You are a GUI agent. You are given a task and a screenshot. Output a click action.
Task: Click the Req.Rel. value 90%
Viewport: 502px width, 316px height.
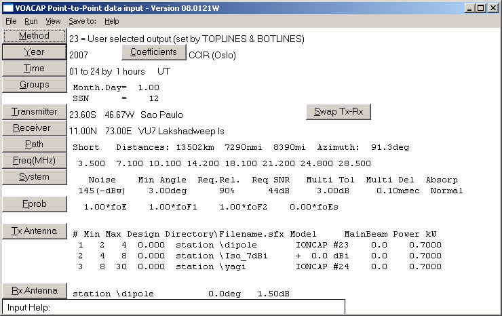pyautogui.click(x=227, y=191)
